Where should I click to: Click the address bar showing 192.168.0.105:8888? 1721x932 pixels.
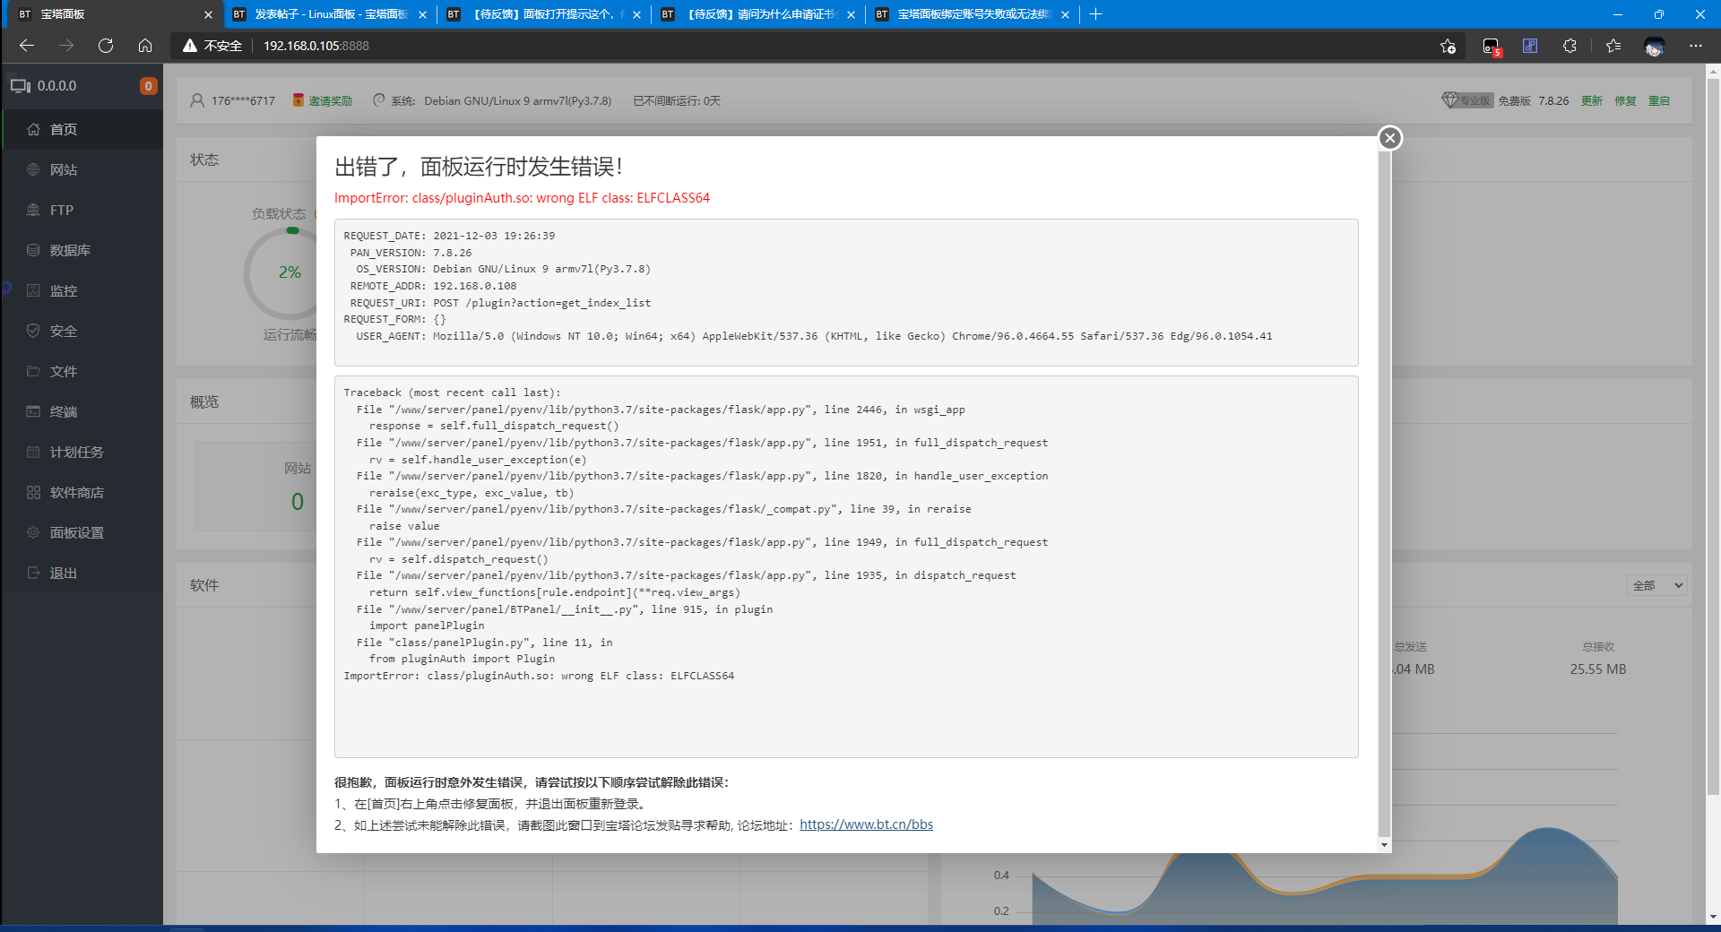coord(316,46)
